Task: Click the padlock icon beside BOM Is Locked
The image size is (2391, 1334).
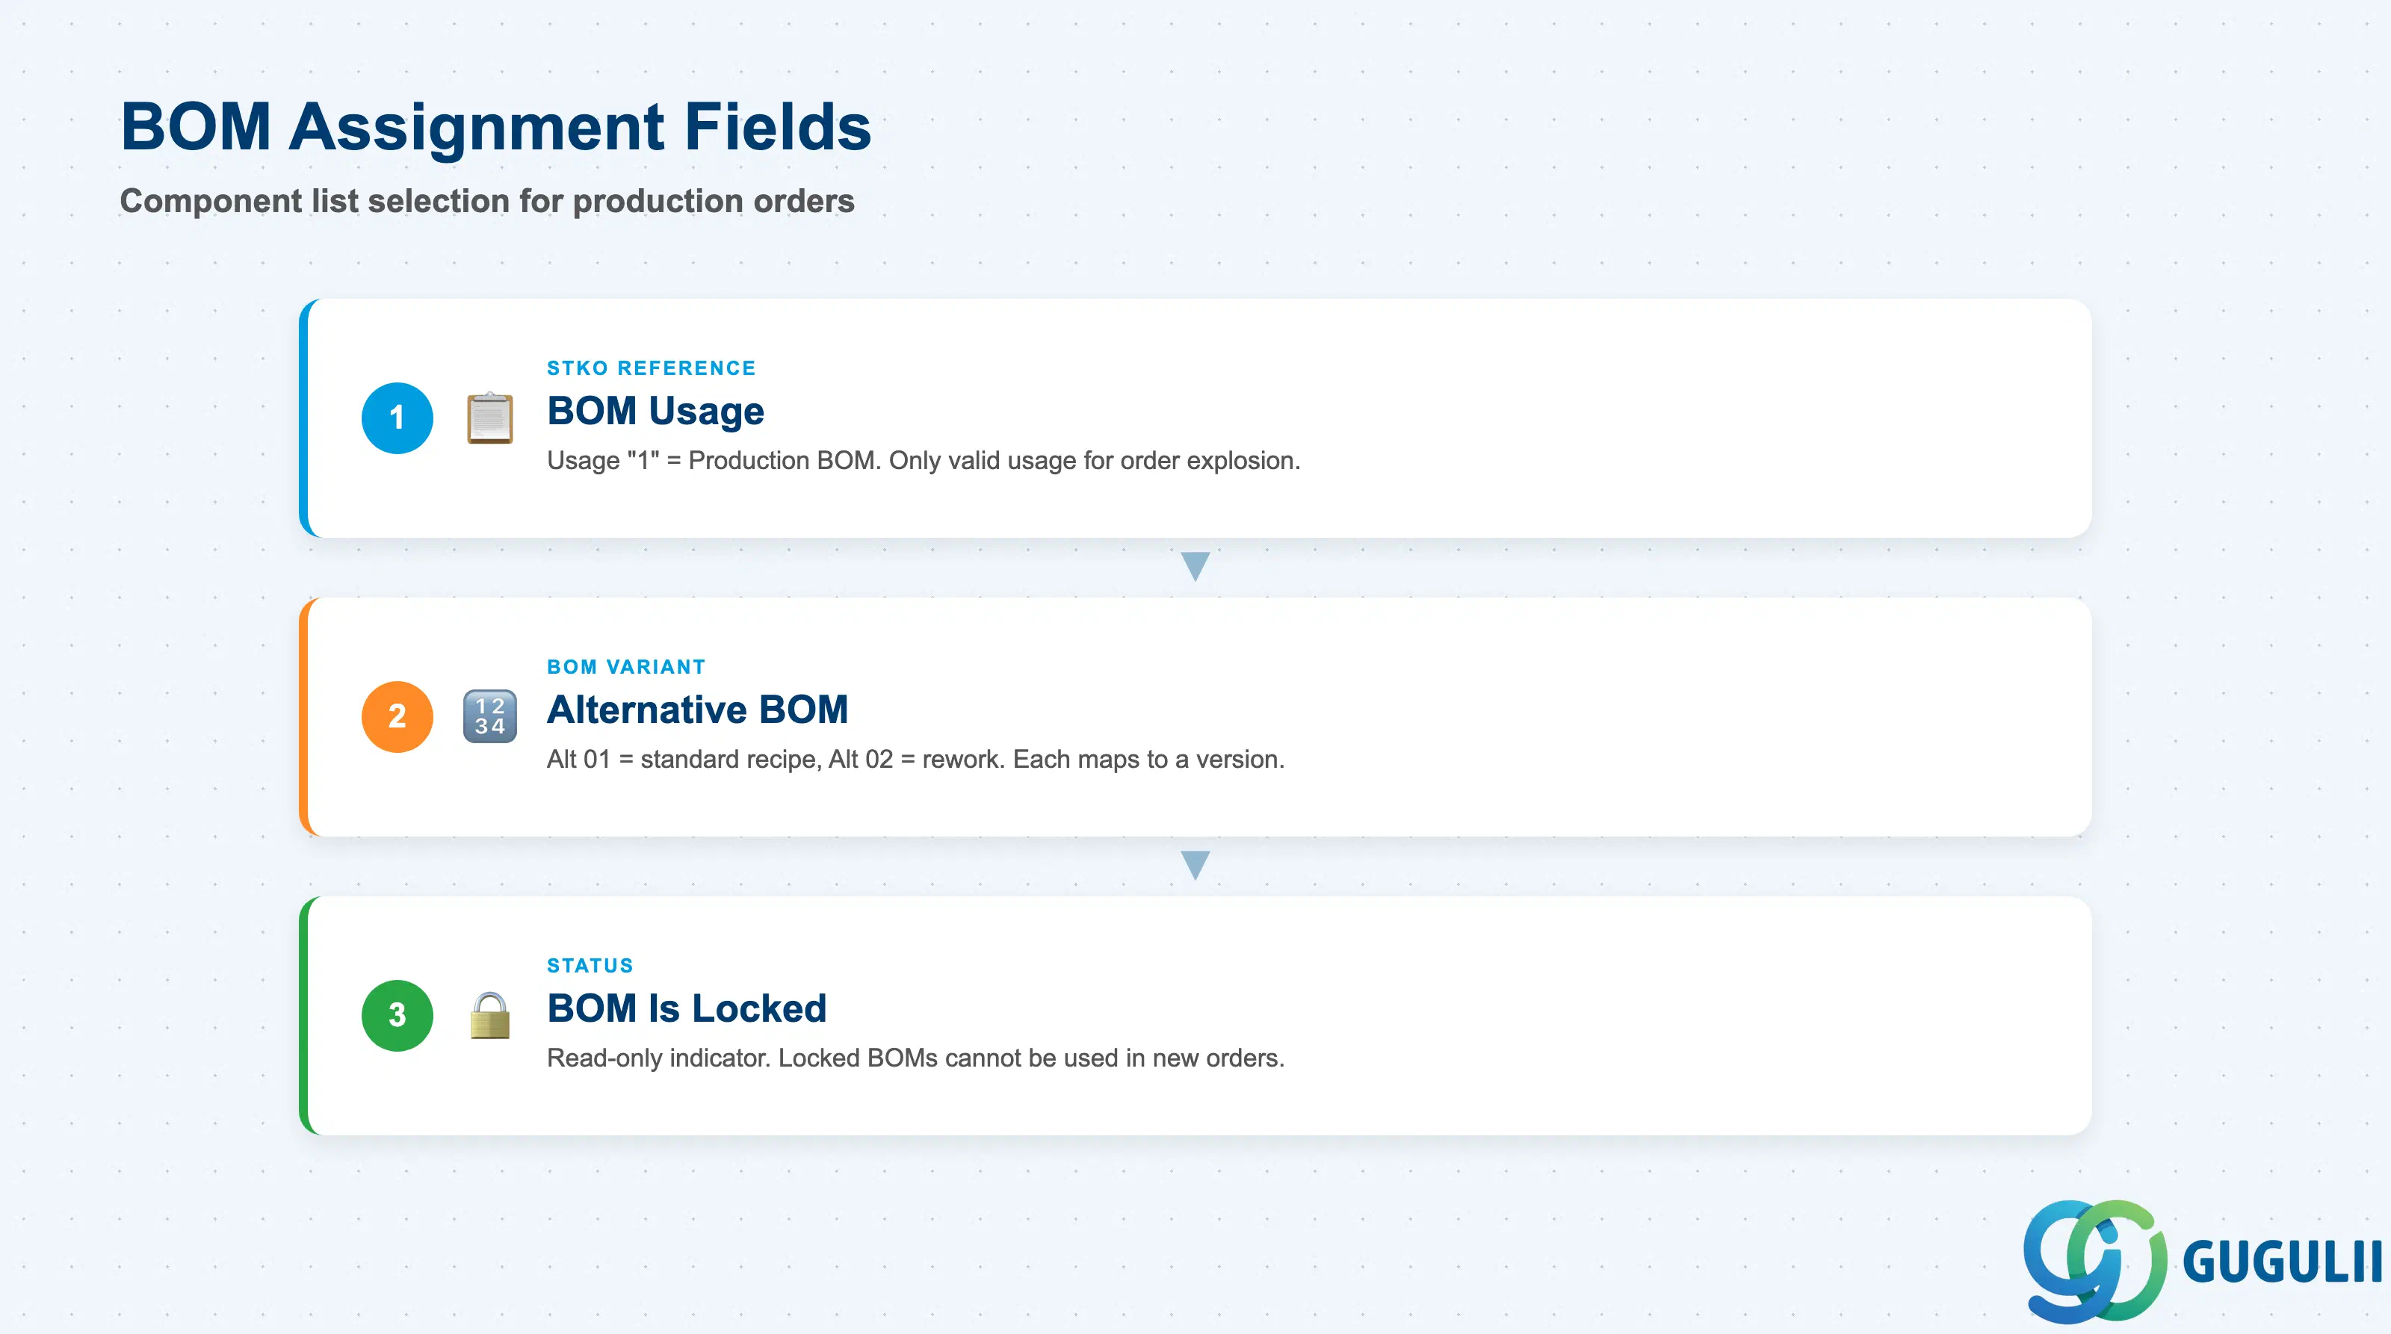Action: (489, 1015)
